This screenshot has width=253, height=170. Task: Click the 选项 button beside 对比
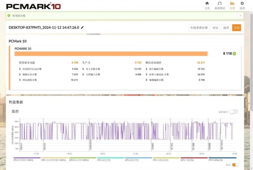(226, 28)
